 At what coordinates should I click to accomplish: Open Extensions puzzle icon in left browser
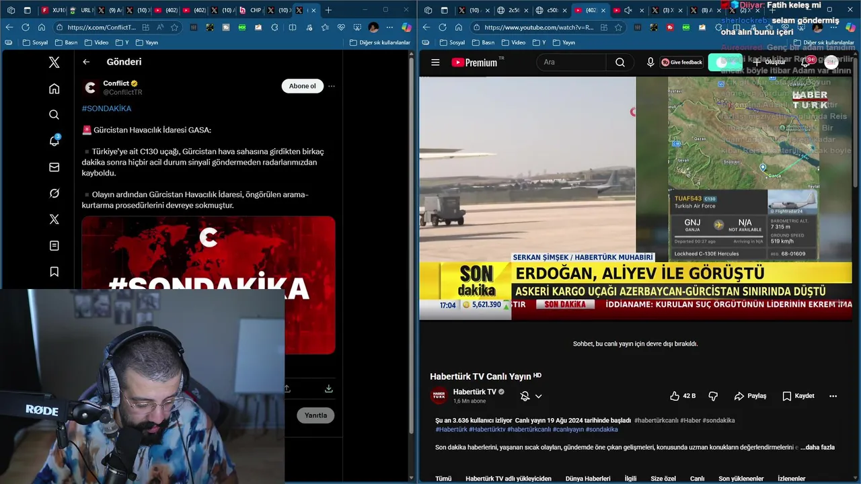click(274, 28)
